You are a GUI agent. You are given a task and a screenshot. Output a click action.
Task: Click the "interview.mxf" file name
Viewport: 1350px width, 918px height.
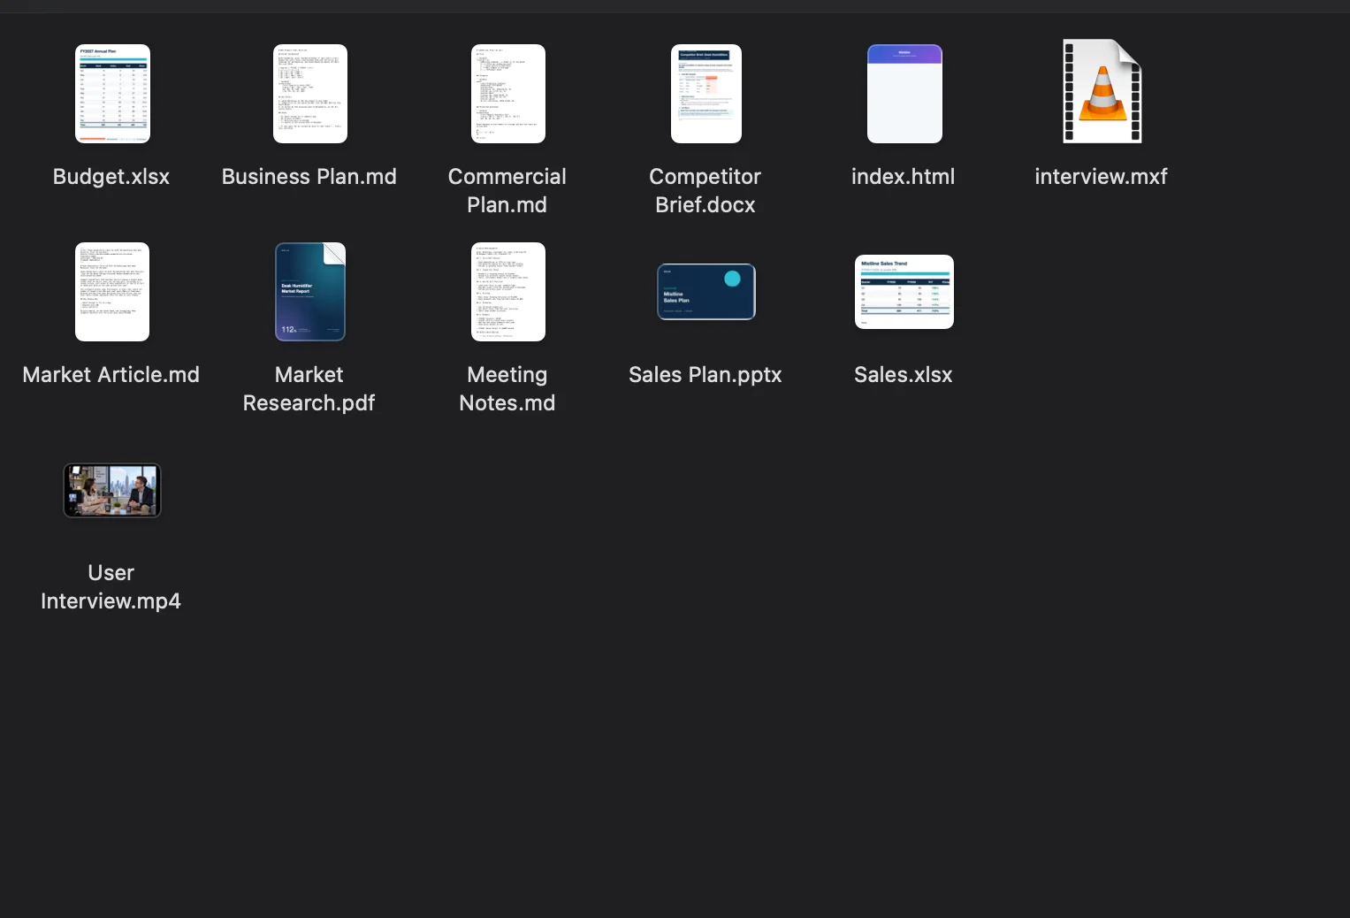[x=1102, y=177]
